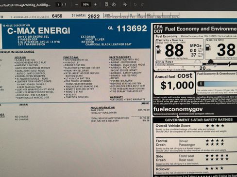
Task: Click the zoom in plus button
Action: [x=95, y=4]
